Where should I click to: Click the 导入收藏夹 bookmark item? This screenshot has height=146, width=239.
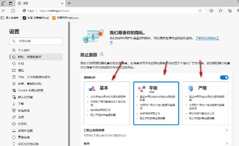(9, 18)
